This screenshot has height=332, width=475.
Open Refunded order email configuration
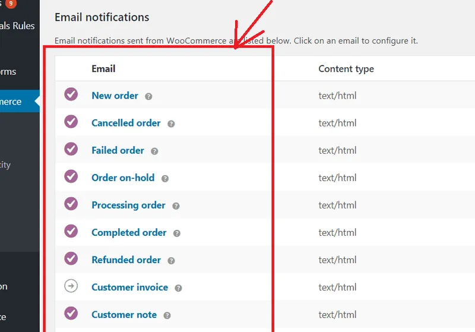[126, 260]
